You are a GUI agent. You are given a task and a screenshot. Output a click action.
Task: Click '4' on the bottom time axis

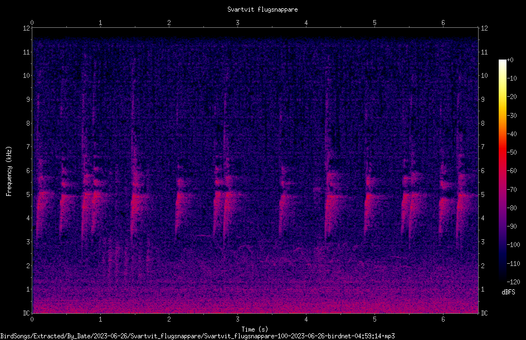click(306, 319)
